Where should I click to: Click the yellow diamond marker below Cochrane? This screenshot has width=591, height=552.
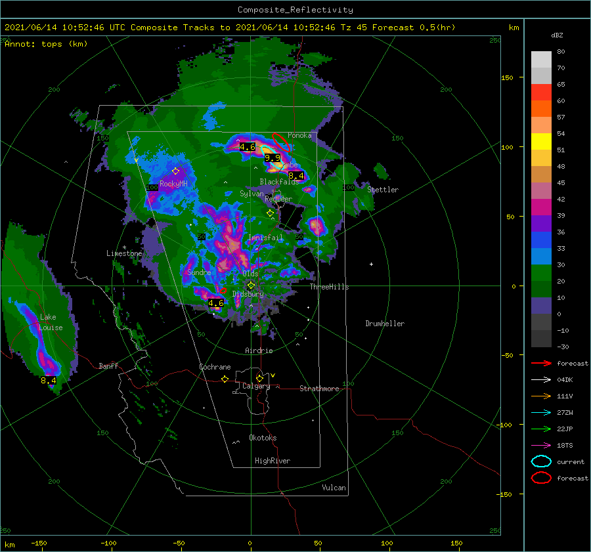225,379
